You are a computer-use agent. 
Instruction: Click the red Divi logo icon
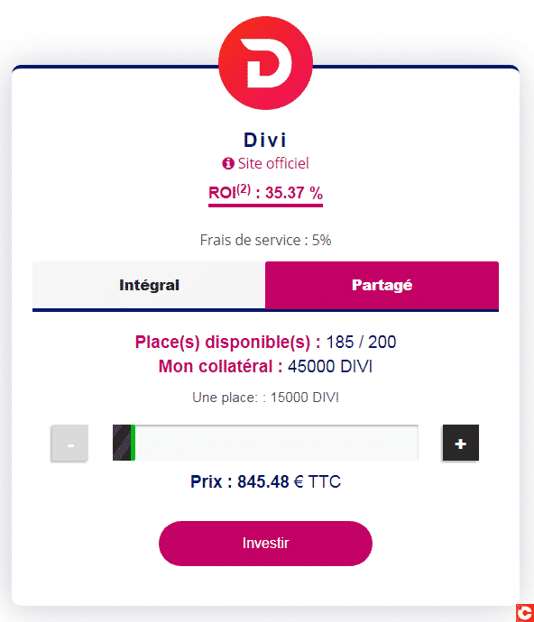(x=265, y=63)
